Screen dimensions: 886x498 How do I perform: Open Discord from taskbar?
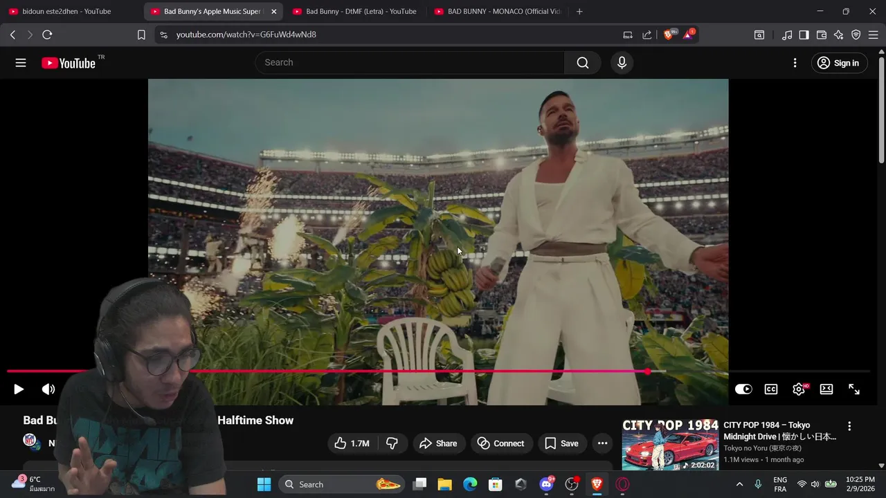(x=546, y=484)
